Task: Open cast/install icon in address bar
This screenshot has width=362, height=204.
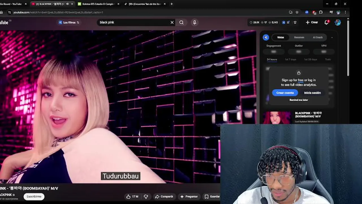Action: click(291, 12)
